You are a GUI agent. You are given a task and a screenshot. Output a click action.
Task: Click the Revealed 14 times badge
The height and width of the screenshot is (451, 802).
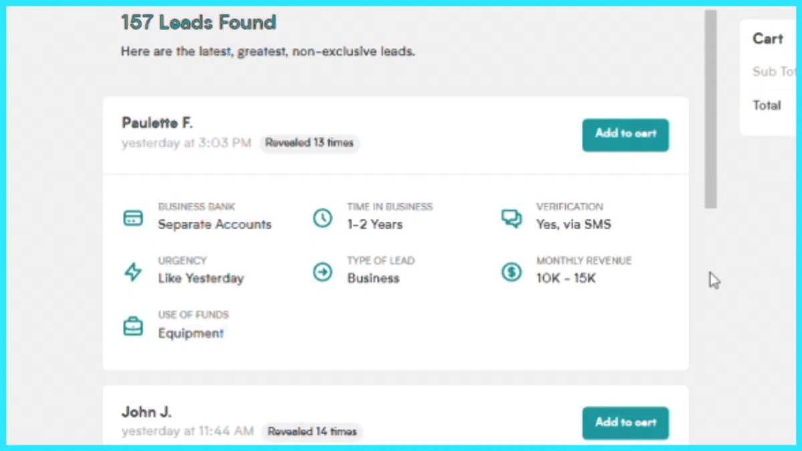(312, 432)
